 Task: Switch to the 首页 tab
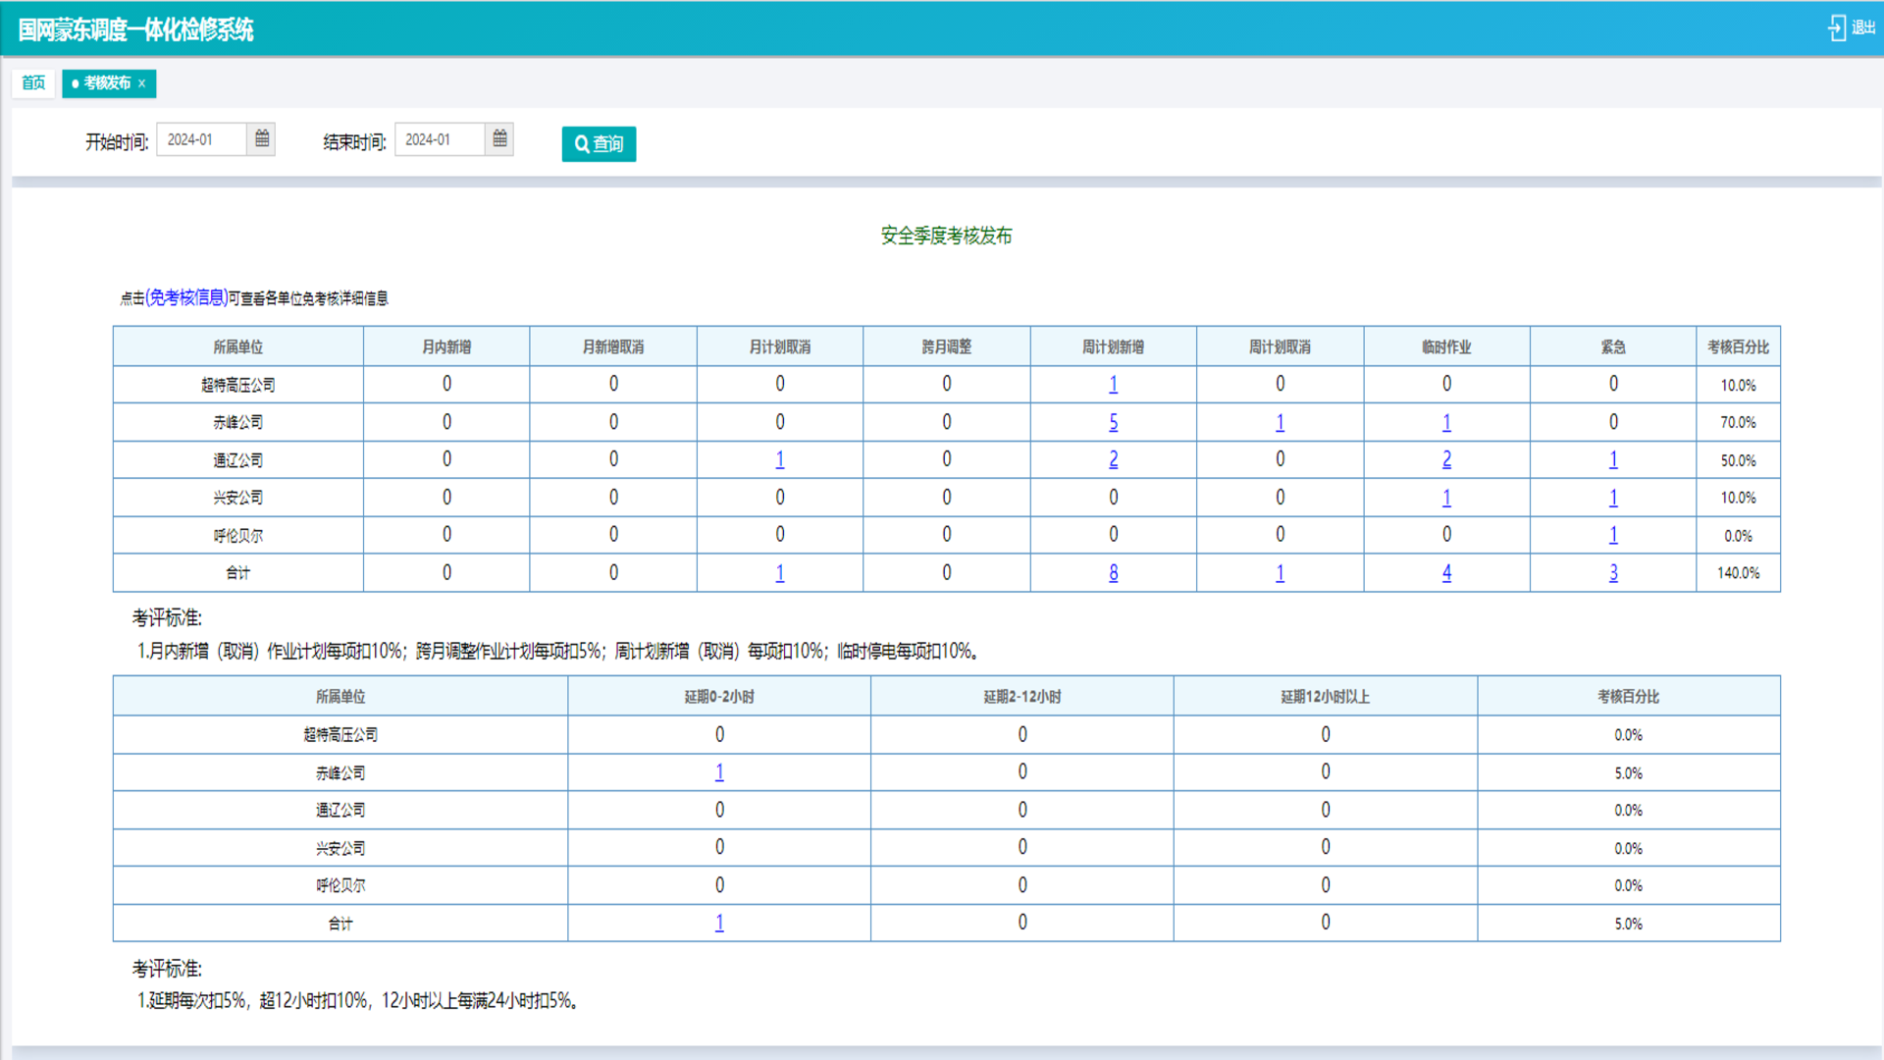(33, 83)
